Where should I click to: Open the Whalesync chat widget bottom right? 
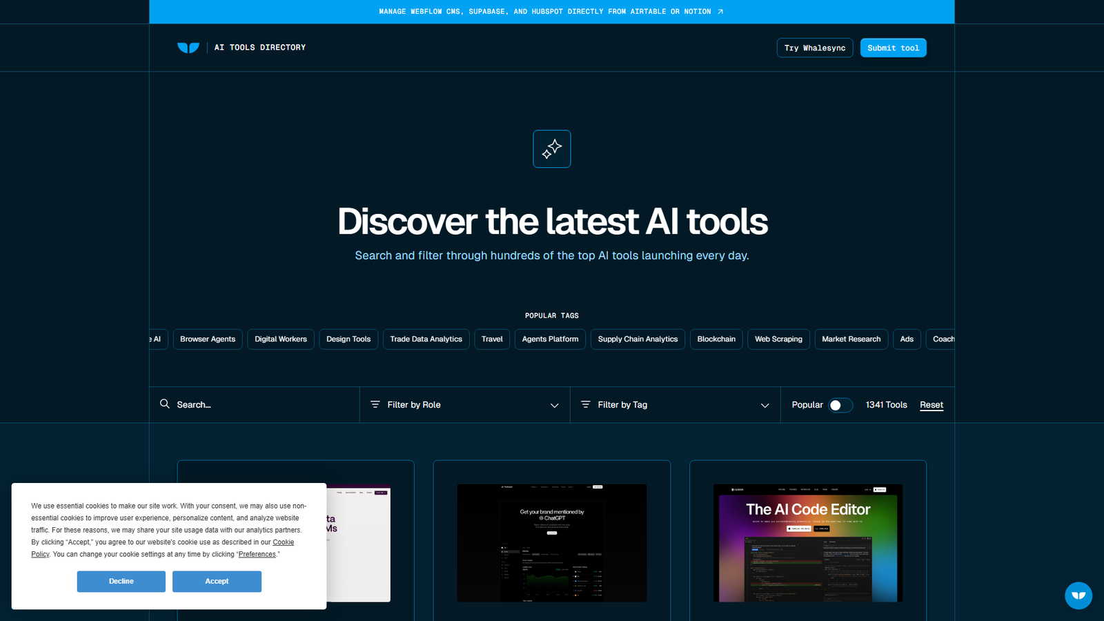tap(1078, 595)
